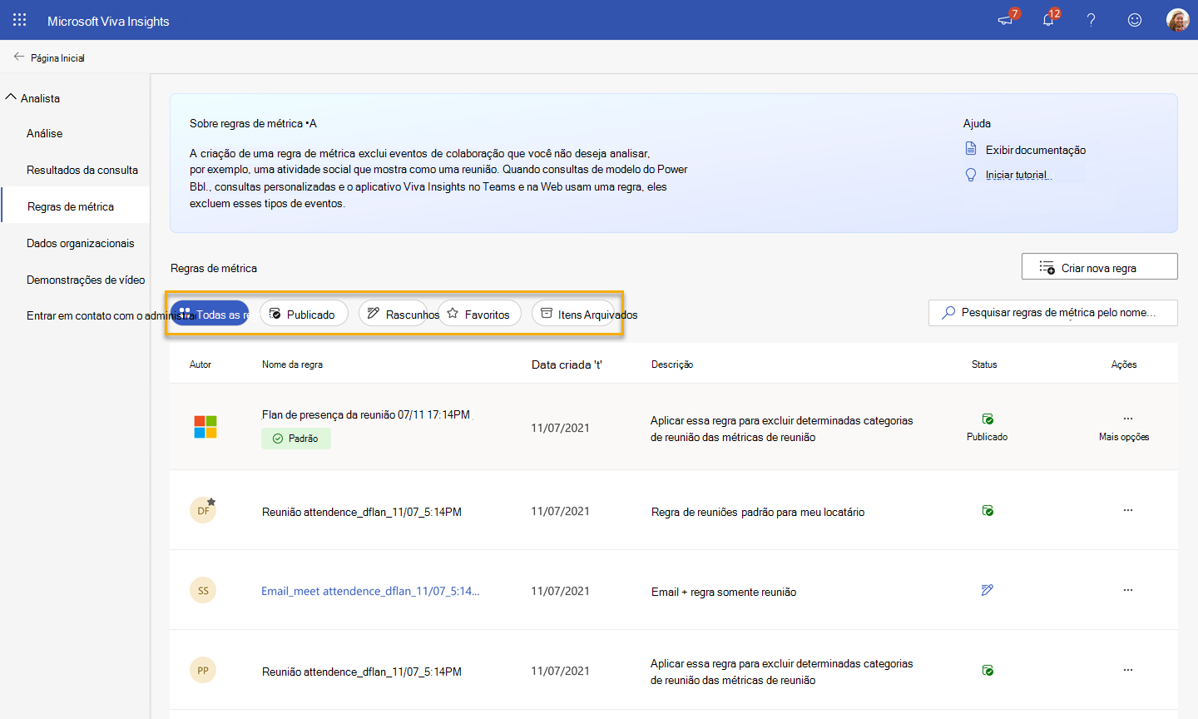Click the Descrição column header
The image size is (1198, 719).
pos(672,364)
